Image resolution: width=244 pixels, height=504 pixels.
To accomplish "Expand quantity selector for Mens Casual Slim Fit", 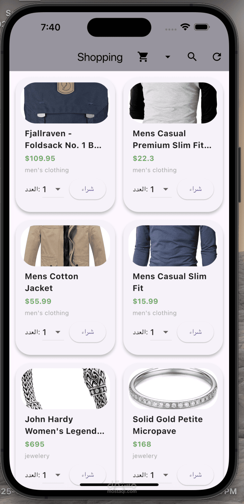I will [161, 332].
